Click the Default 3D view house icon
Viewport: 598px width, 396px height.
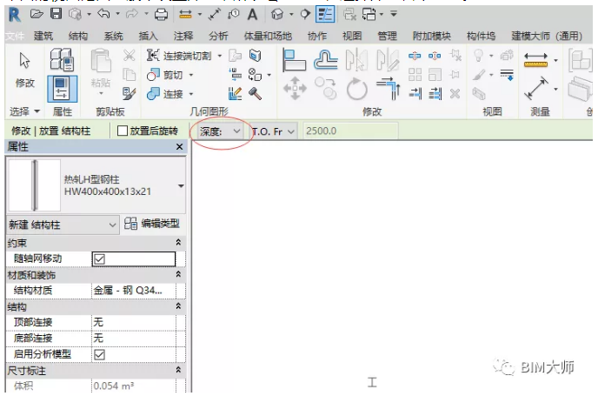point(277,15)
